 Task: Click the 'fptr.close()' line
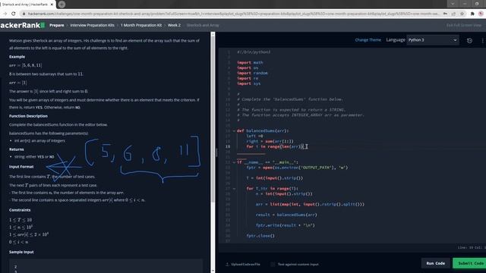[x=260, y=236]
